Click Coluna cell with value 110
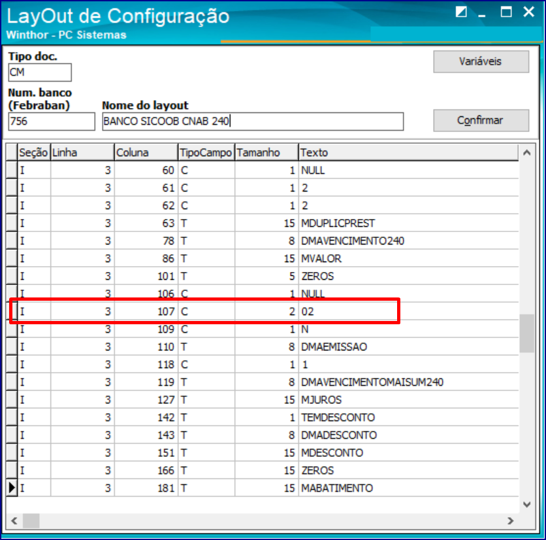Image resolution: width=546 pixels, height=540 pixels. 146,347
